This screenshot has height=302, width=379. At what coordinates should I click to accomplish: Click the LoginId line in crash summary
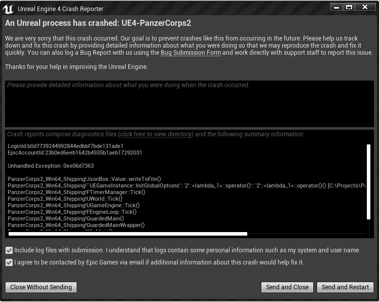pyautogui.click(x=65, y=146)
